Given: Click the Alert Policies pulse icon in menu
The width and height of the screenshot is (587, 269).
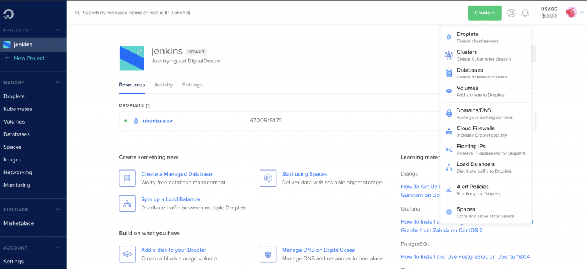Looking at the screenshot, I should (449, 190).
